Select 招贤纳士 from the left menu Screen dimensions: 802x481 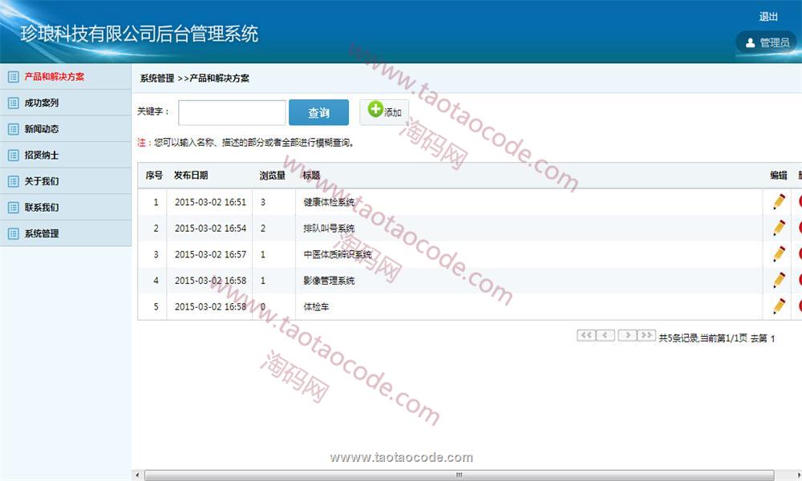[42, 156]
